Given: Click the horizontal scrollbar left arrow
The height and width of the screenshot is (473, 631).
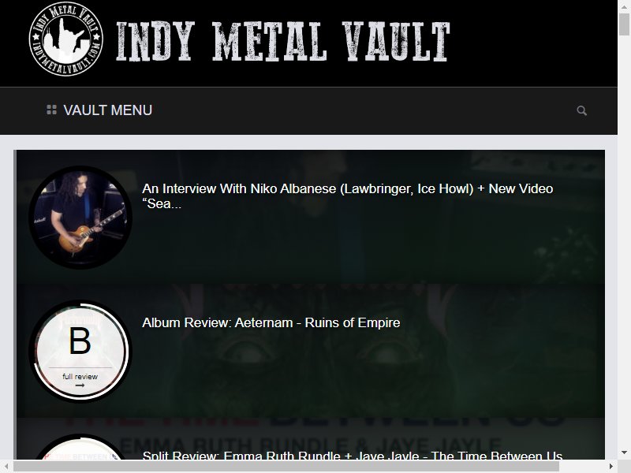Looking at the screenshot, I should point(6,467).
